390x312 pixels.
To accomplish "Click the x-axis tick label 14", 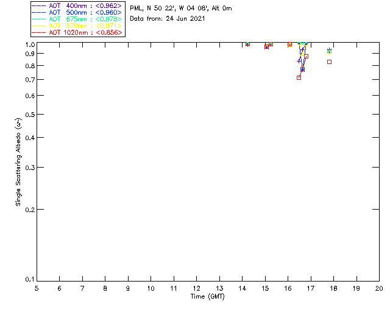I will 243,288.
